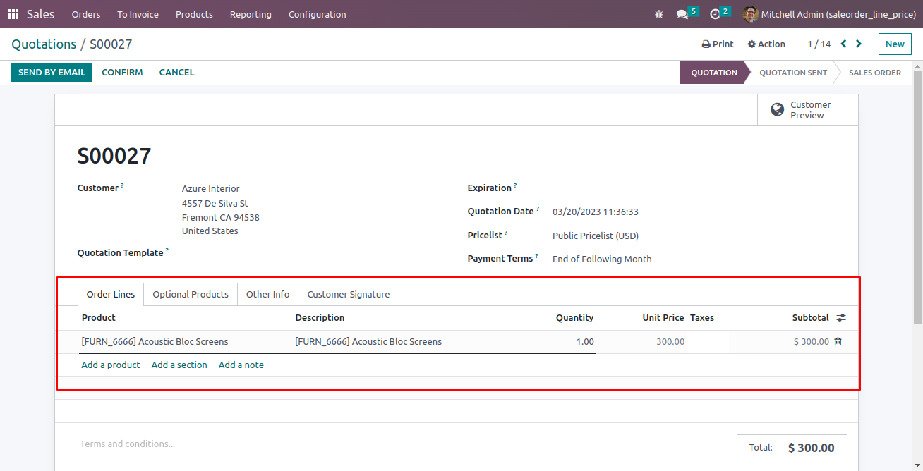The height and width of the screenshot is (471, 923).
Task: Open Mitchell Admin user menu
Action: tap(830, 14)
